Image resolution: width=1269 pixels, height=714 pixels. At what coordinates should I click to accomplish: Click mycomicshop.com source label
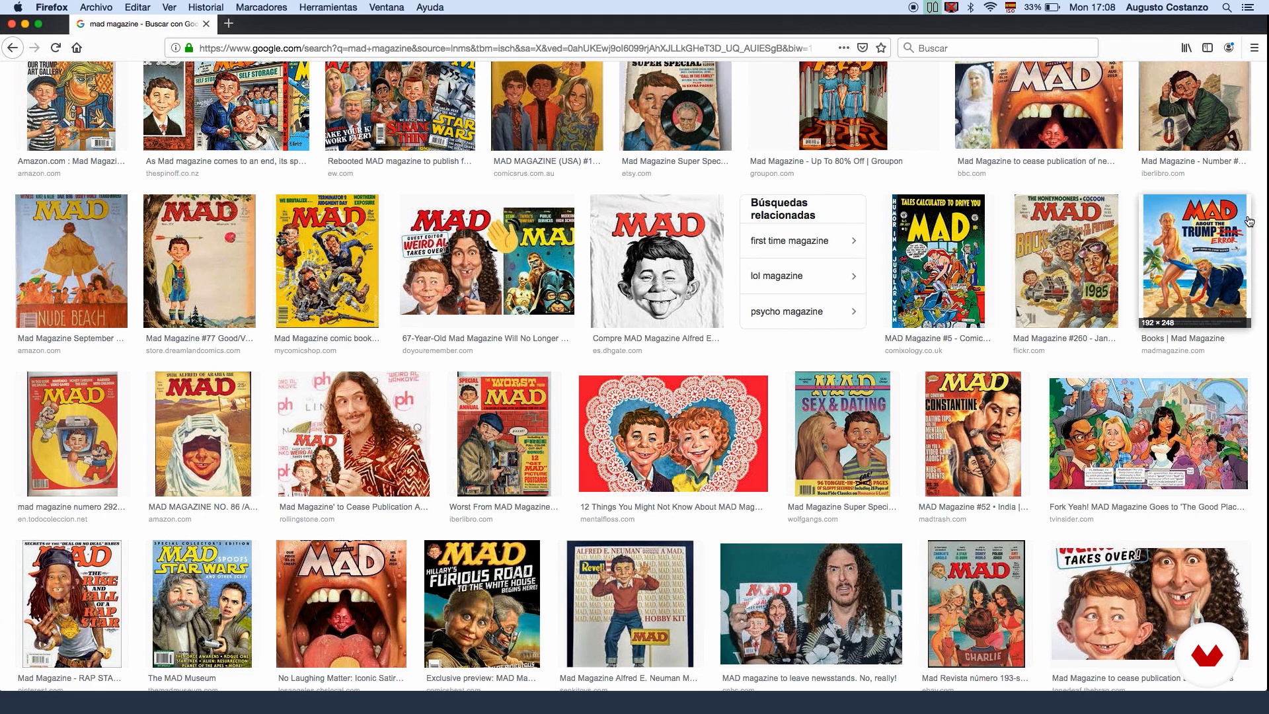point(307,351)
